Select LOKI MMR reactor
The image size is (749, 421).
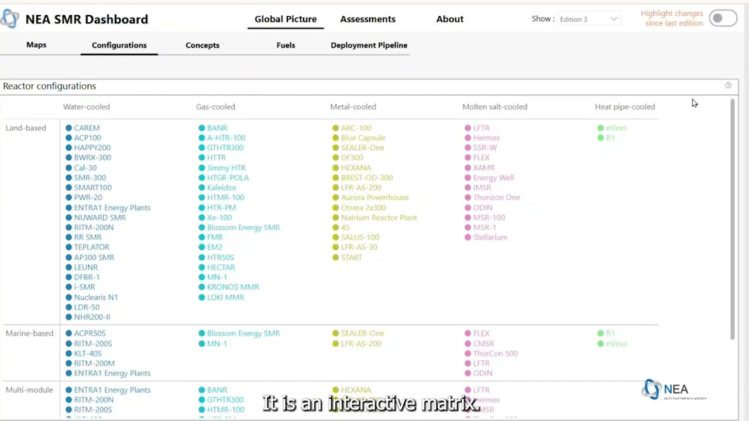(225, 297)
